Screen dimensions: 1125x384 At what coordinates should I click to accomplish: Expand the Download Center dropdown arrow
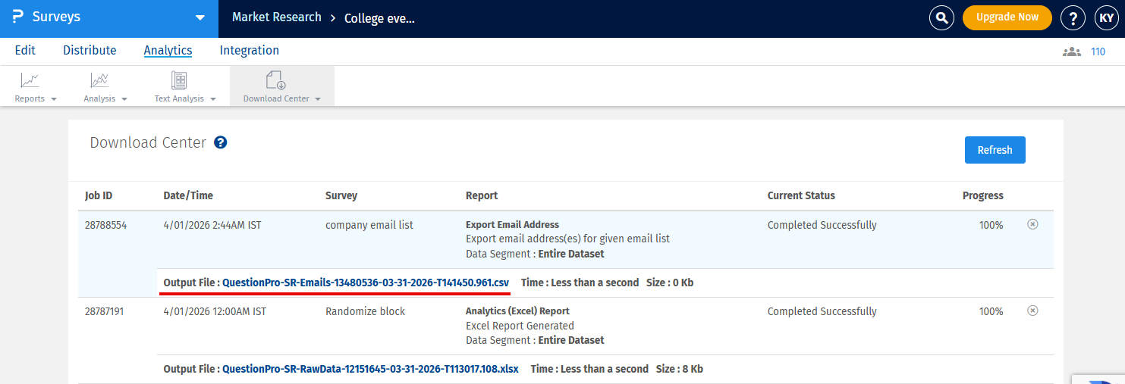click(x=318, y=99)
